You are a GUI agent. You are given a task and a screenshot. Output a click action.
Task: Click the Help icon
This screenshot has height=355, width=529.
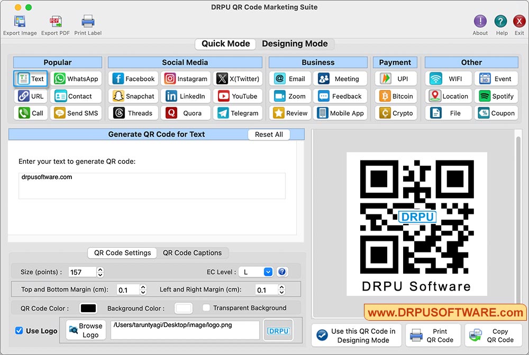point(501,21)
